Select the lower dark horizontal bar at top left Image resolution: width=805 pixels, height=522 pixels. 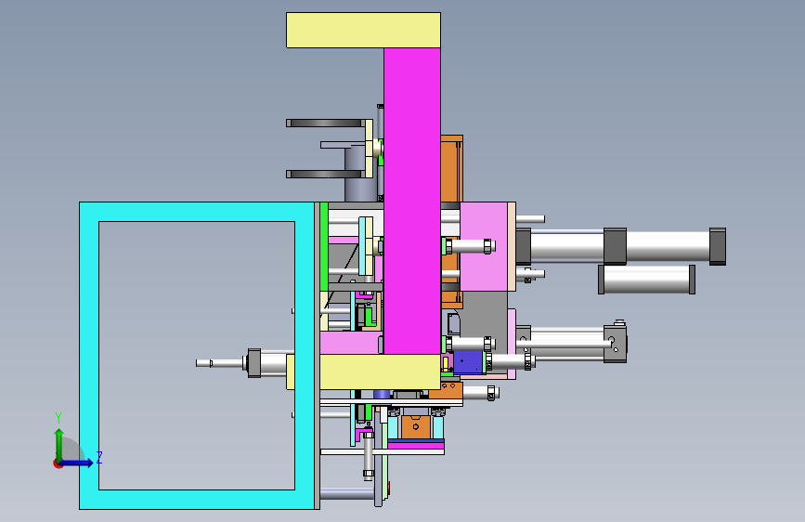tap(326, 175)
